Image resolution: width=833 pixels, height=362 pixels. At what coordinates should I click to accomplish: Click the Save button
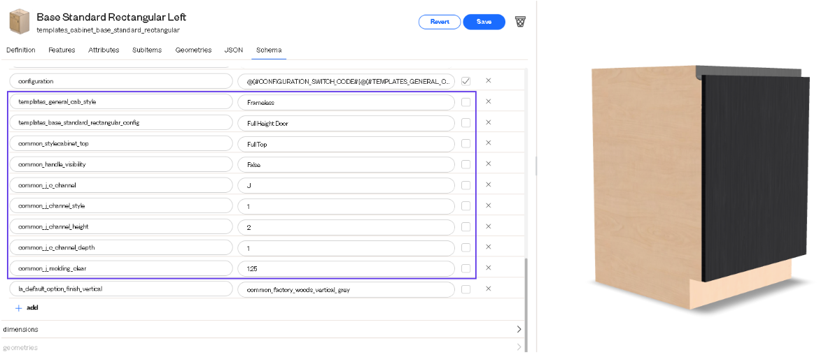[484, 22]
